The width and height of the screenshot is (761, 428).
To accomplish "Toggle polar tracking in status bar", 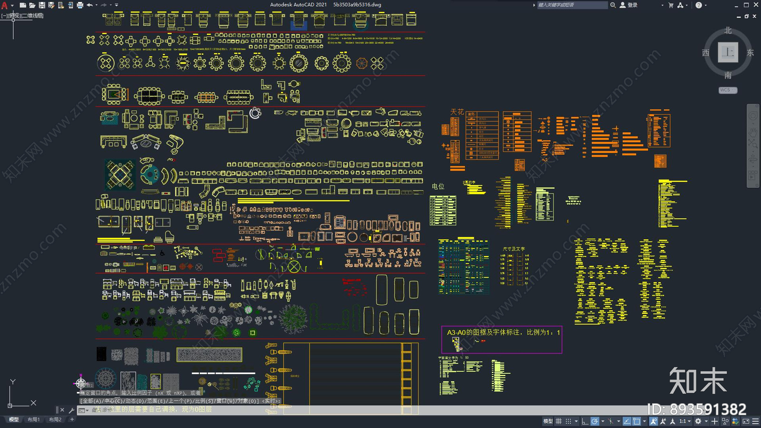I will 595,421.
